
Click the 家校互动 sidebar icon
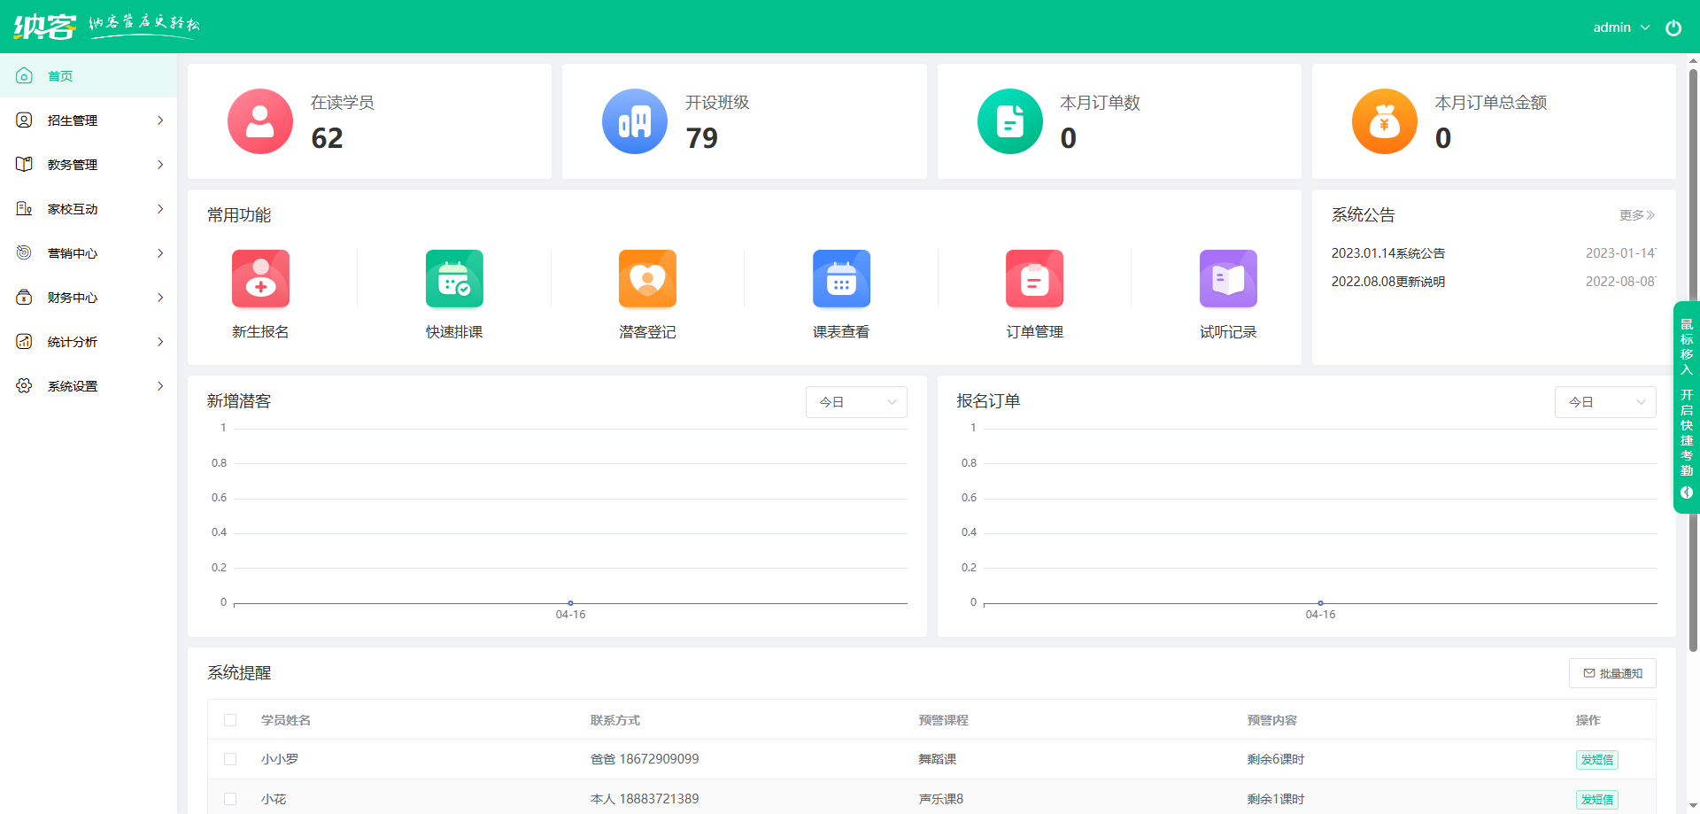[24, 209]
